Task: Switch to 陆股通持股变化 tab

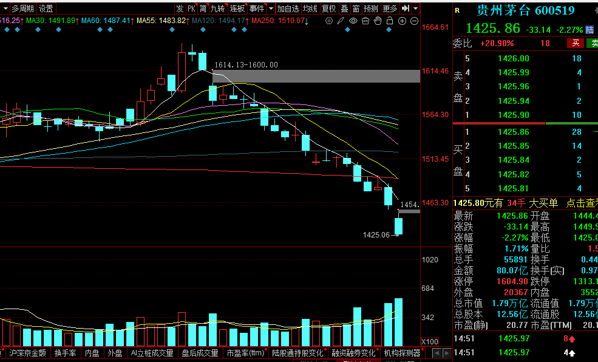Action: click(298, 353)
